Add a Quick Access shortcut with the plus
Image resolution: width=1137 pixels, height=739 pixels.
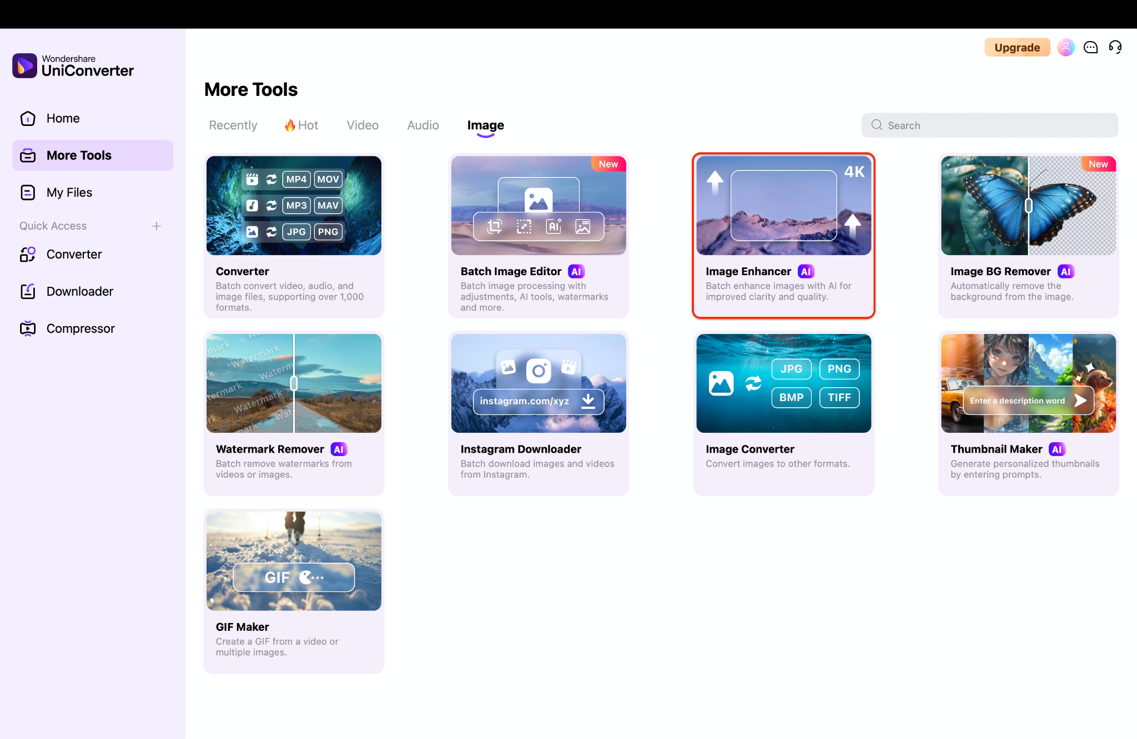(x=157, y=226)
